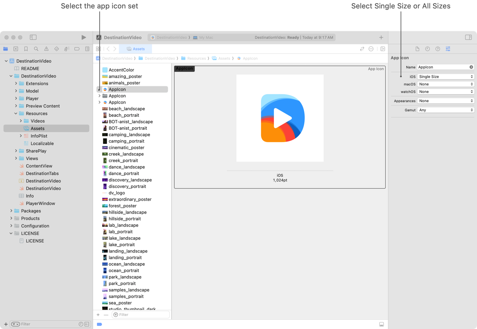The height and width of the screenshot is (329, 477).
Task: Click the 1,024pt iOS icon image well
Action: click(x=280, y=118)
